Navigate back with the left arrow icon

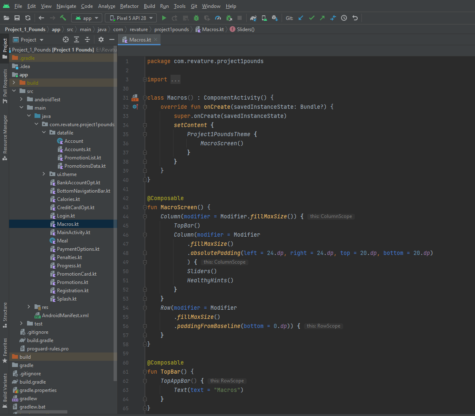coord(42,18)
